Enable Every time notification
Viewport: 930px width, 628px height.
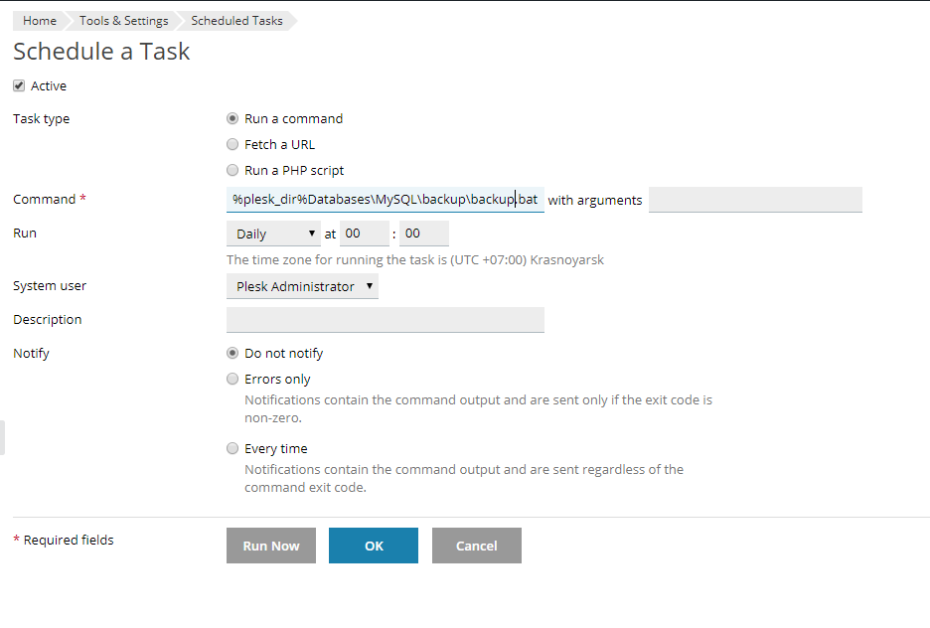[x=232, y=448]
